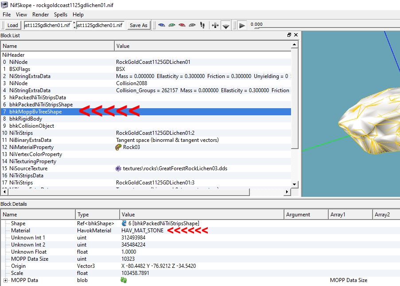Image resolution: width=400 pixels, height=286 pixels.
Task: Click the Unknown Int 1 value 312493984
Action: click(x=133, y=238)
